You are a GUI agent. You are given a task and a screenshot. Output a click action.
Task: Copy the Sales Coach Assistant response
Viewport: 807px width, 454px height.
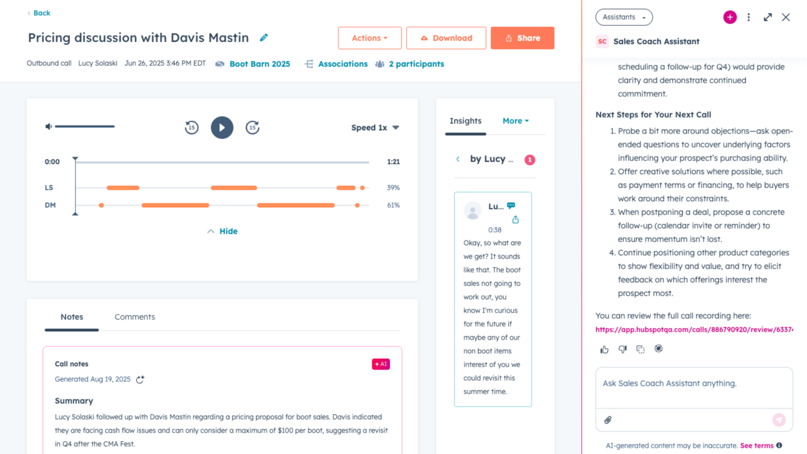[640, 349]
